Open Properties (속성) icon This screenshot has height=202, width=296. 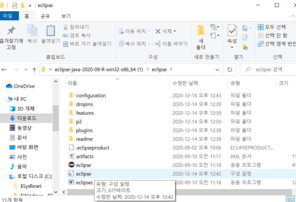tap(232, 30)
